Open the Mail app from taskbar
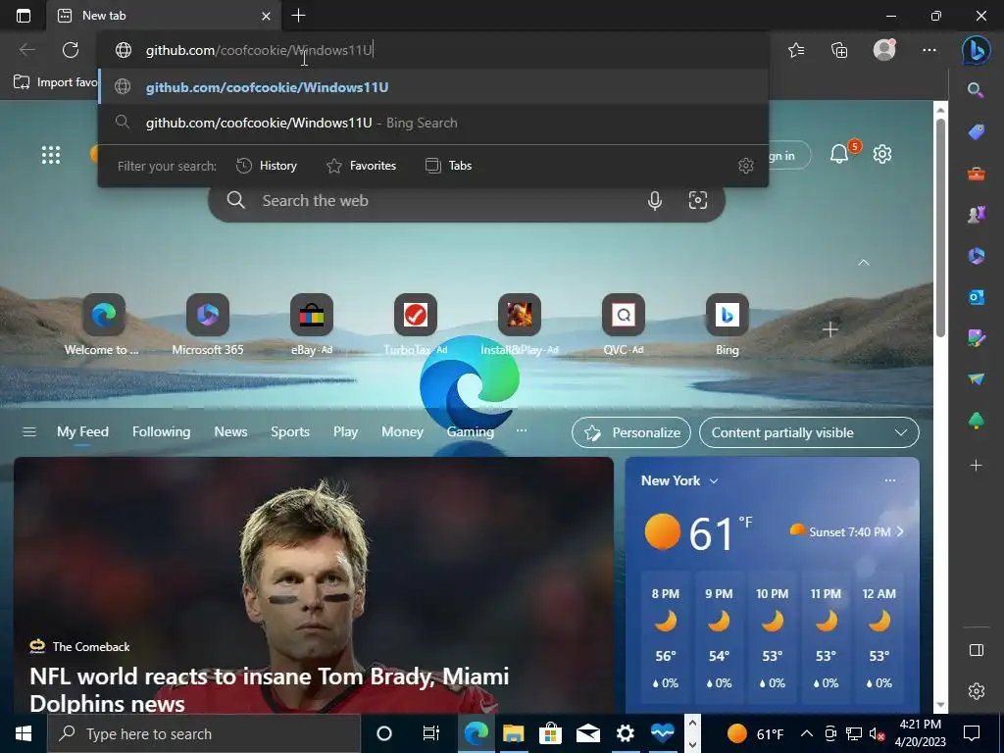1004x753 pixels. point(587,733)
